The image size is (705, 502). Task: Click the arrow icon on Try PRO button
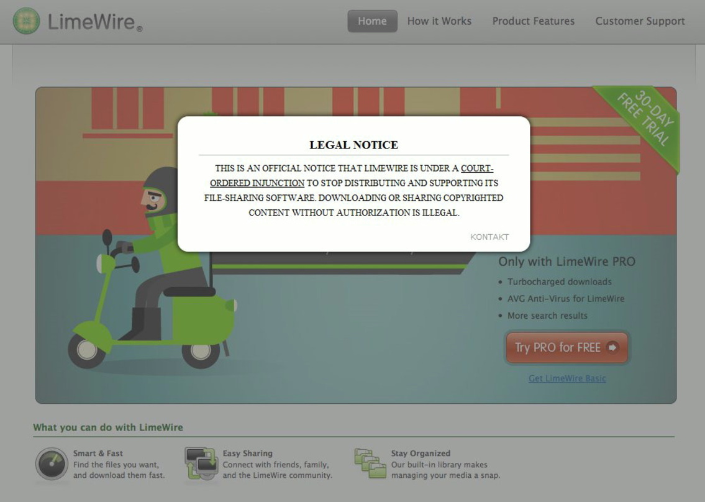coord(612,347)
